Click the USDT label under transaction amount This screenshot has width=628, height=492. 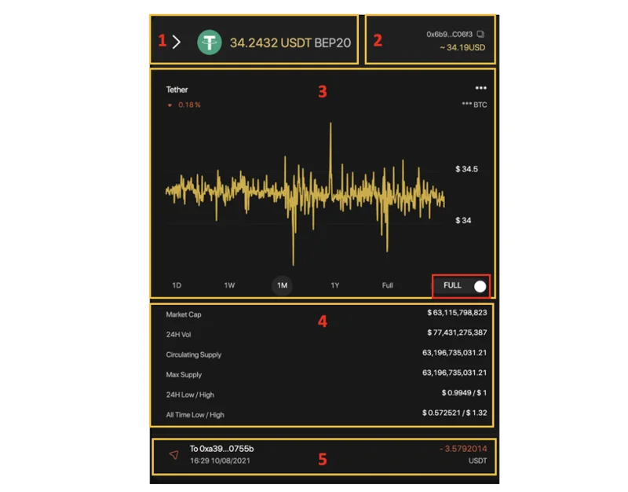coord(477,461)
